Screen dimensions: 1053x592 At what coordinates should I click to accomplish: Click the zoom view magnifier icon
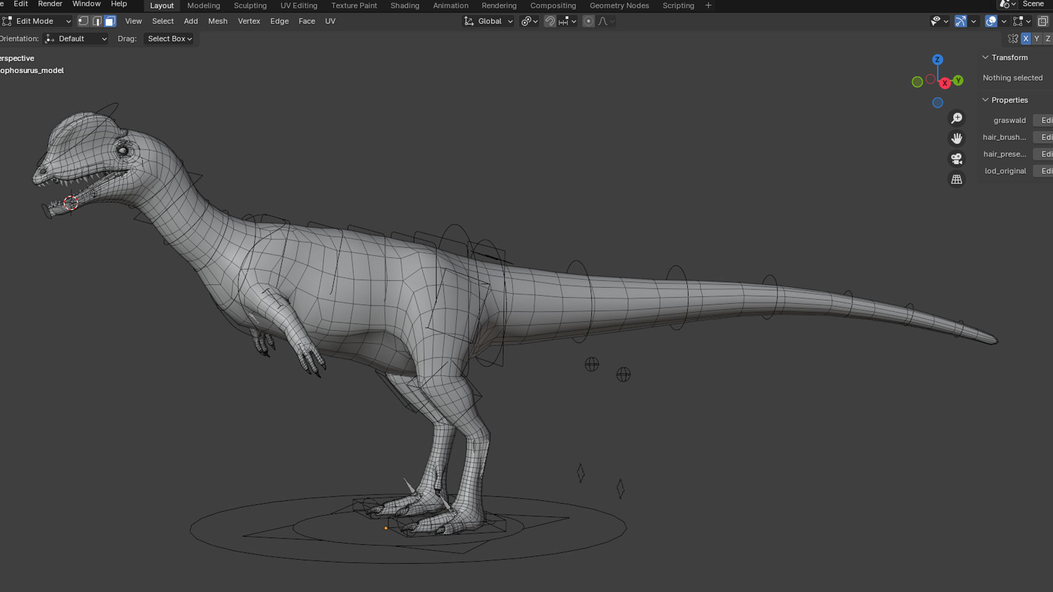956,118
